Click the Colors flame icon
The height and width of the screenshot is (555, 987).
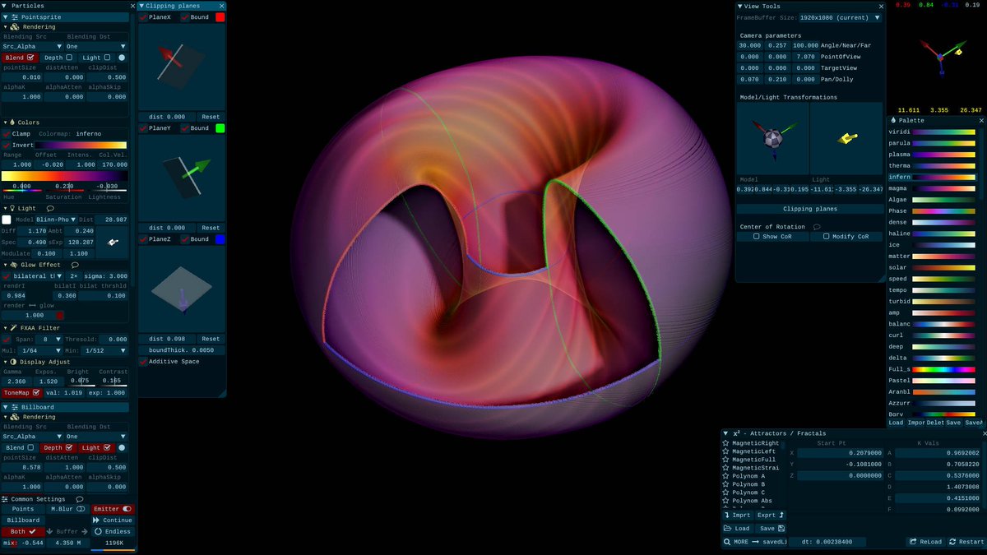click(12, 123)
